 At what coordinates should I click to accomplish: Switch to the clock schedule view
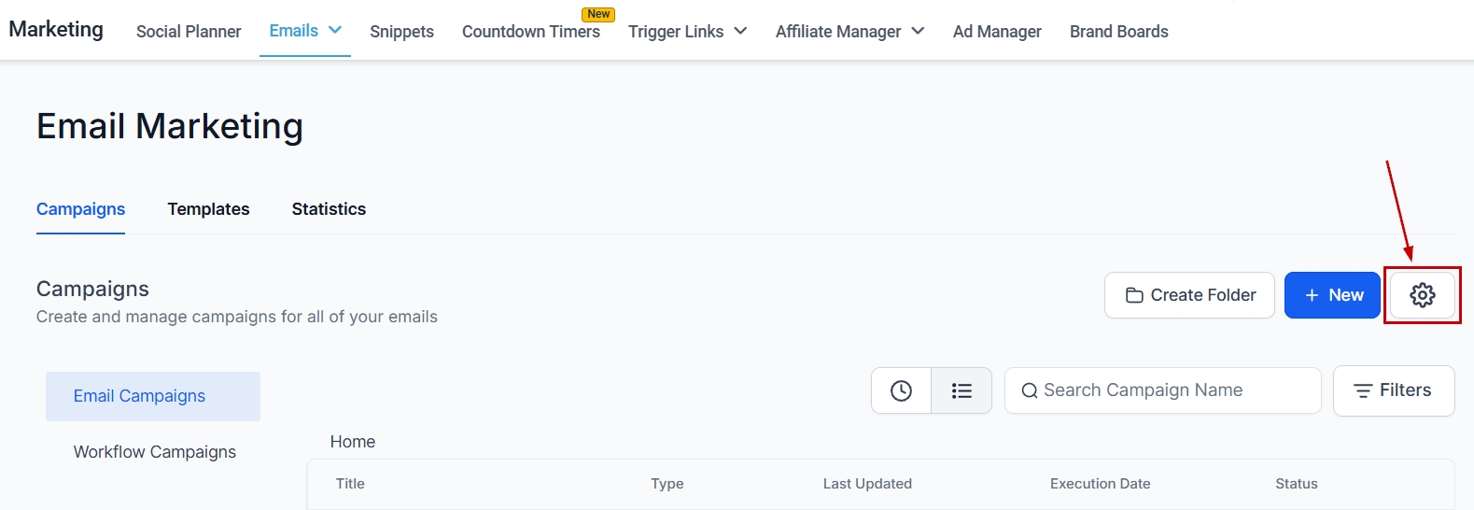(901, 390)
